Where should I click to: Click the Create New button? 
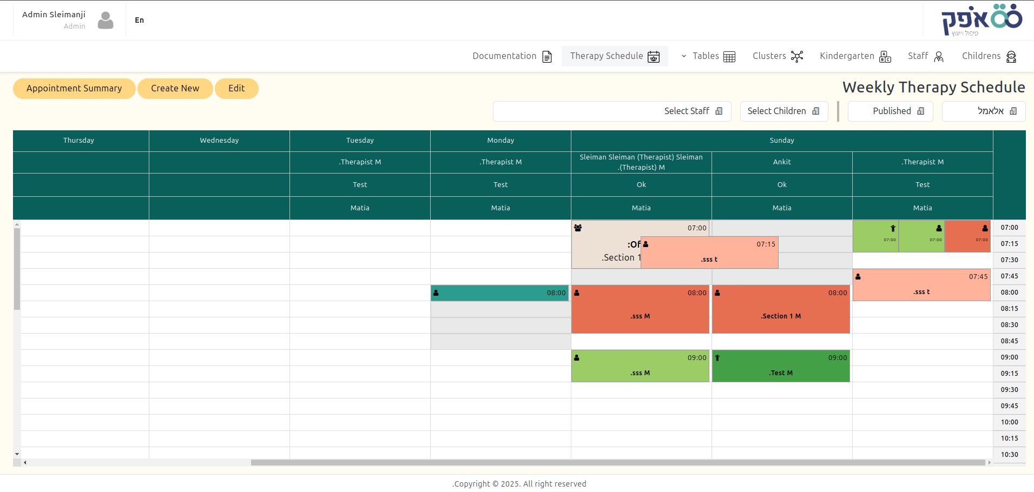pyautogui.click(x=175, y=89)
